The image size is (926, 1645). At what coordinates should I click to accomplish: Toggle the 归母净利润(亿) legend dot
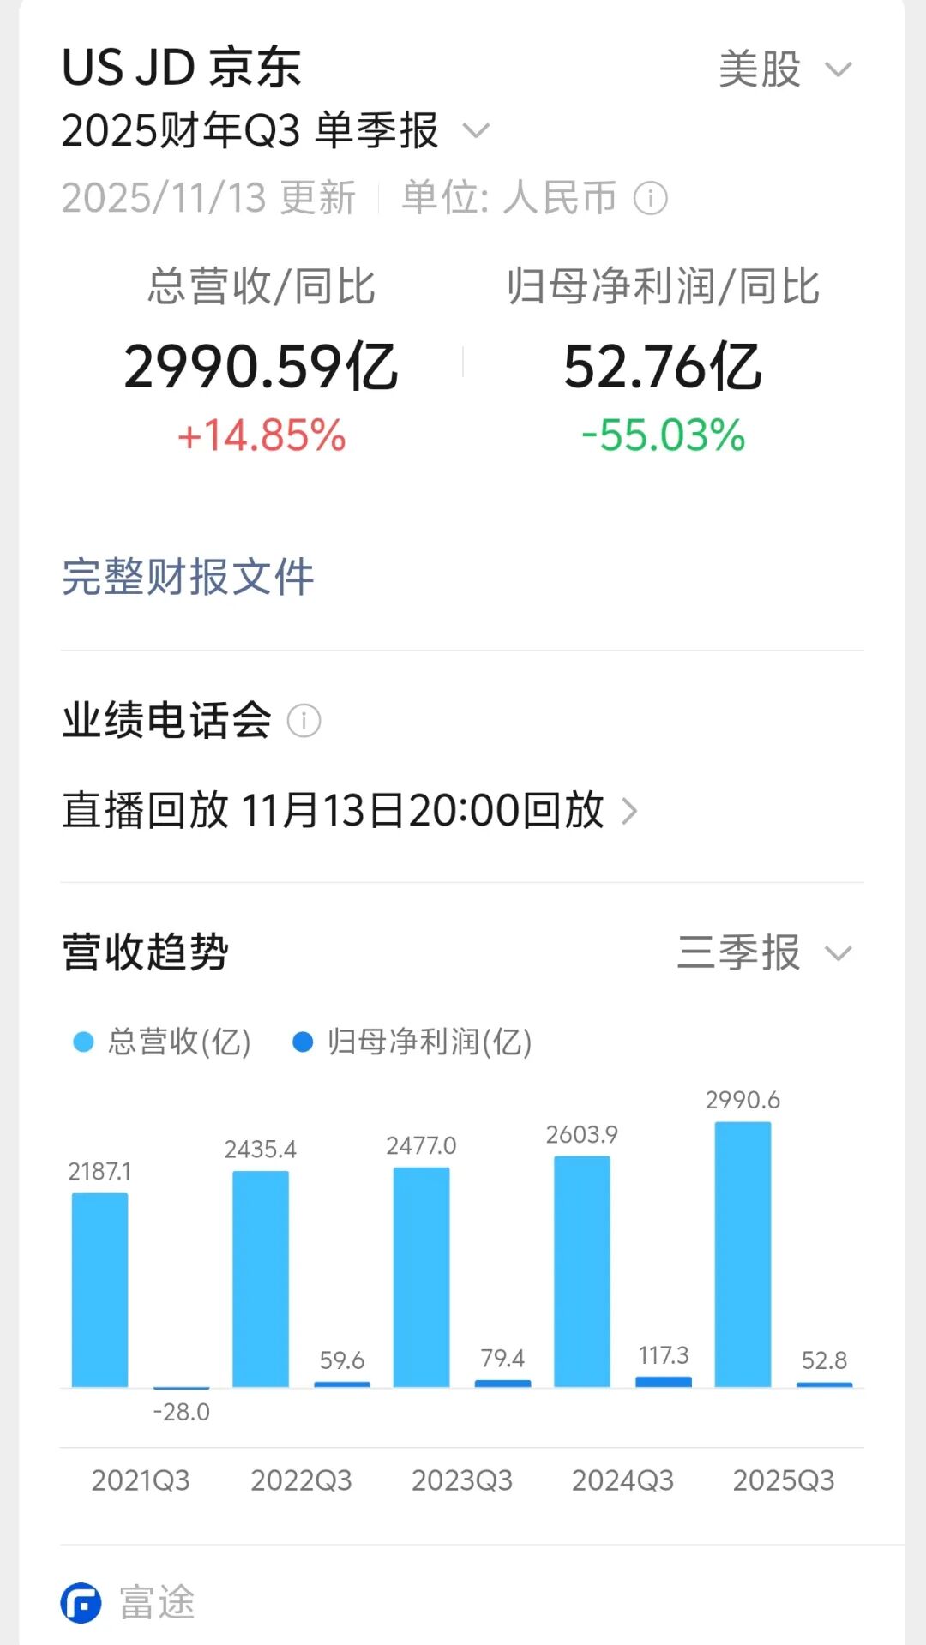(x=303, y=1042)
